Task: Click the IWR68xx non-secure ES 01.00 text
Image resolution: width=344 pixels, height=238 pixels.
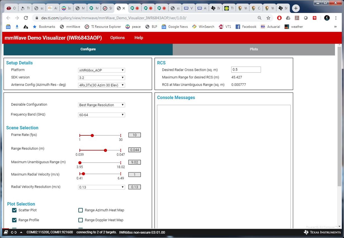Action: 142,232
